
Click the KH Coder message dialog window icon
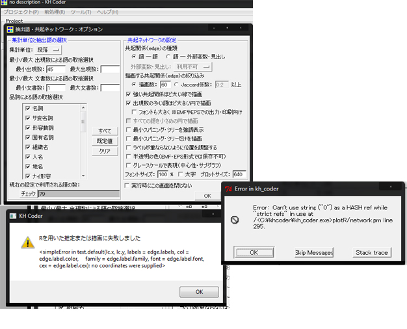(13, 216)
